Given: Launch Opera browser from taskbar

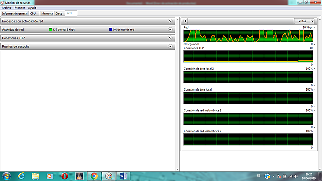Looking at the screenshot, I should [65, 176].
